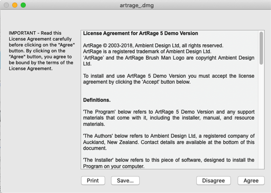The width and height of the screenshot is (271, 193).
Task: Zoom the window with the green button
Action: [x=23, y=5]
